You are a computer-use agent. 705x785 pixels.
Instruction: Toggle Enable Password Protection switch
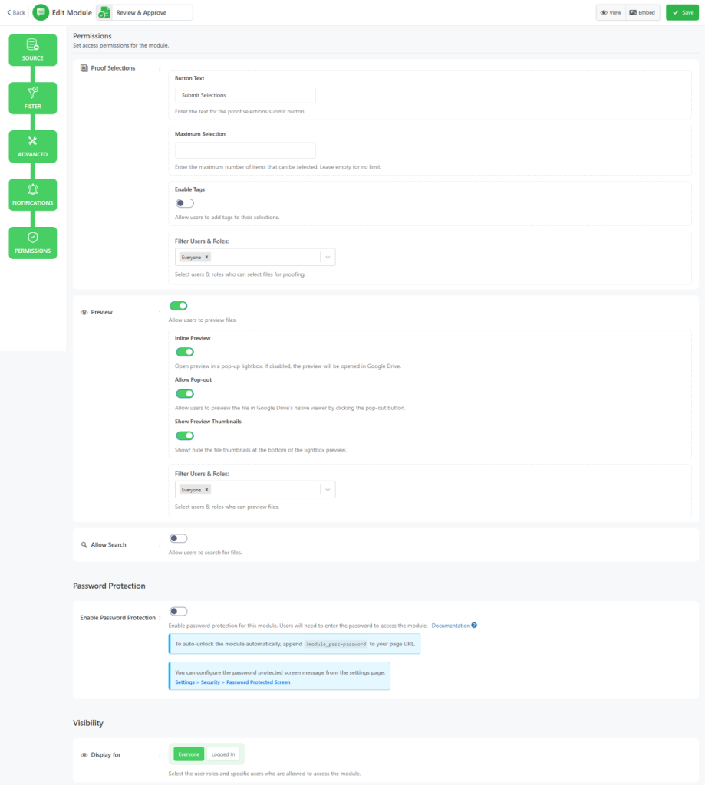point(178,611)
